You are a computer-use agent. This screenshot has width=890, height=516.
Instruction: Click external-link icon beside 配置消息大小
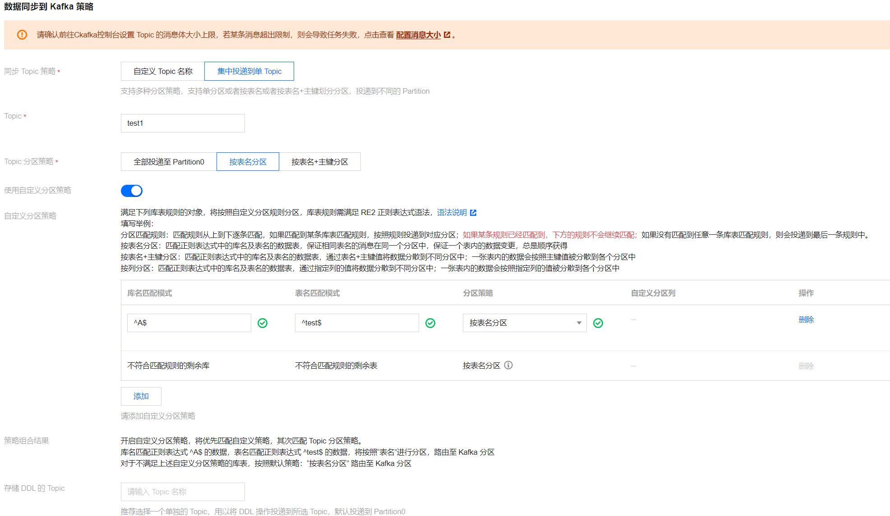447,35
